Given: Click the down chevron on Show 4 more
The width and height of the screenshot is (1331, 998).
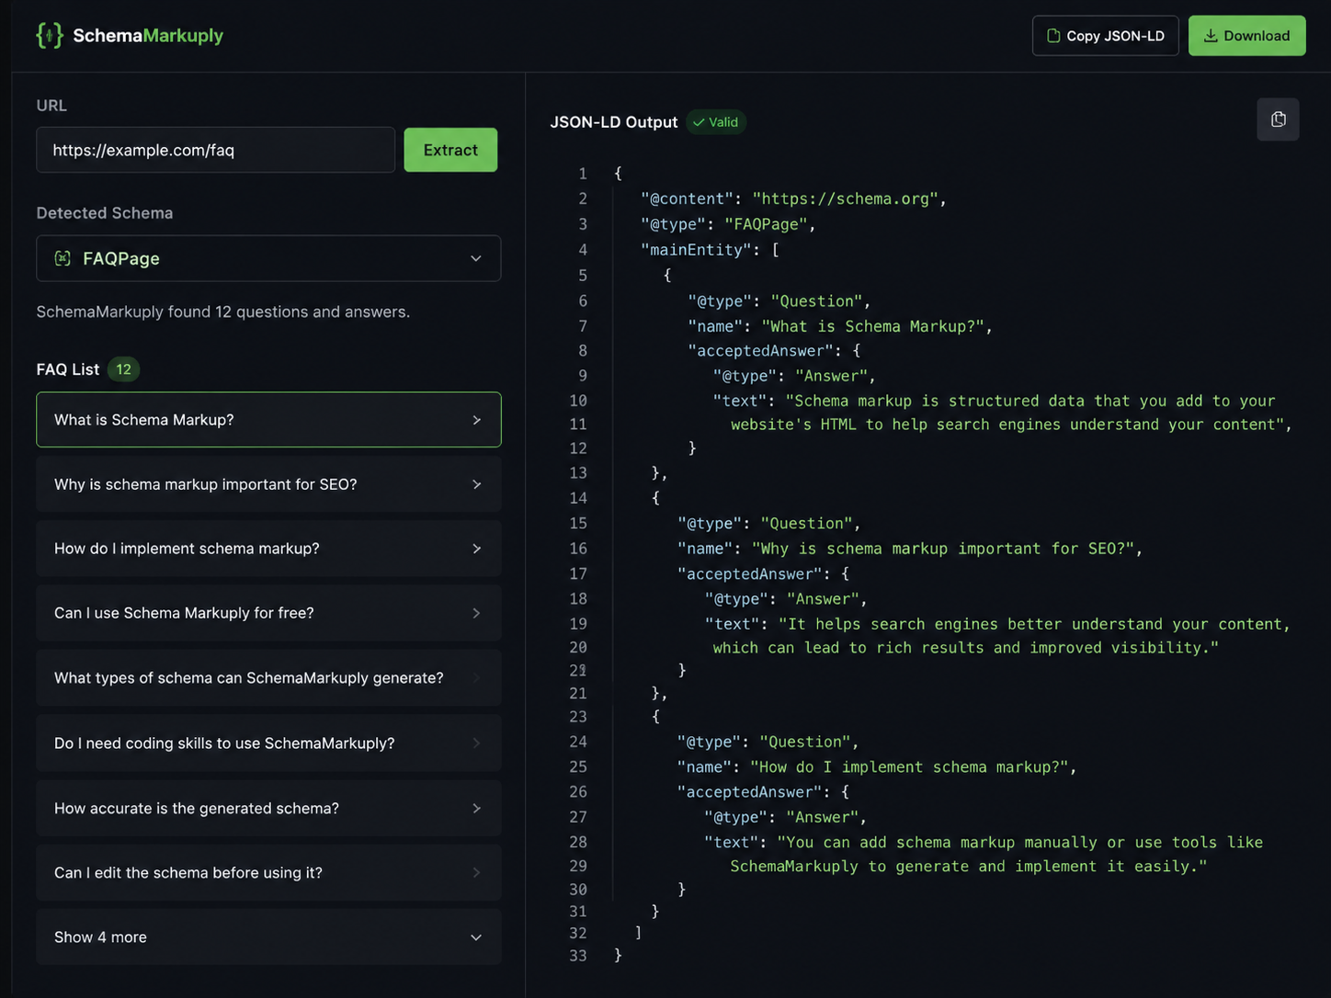Looking at the screenshot, I should tap(476, 937).
